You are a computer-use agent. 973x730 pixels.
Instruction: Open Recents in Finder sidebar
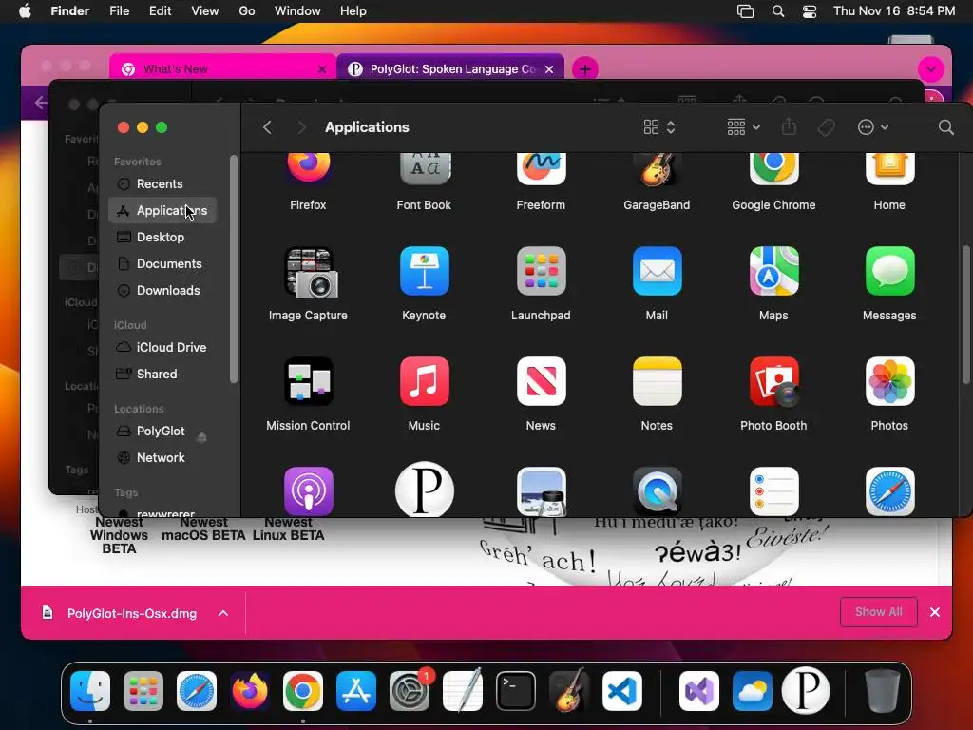[162, 183]
